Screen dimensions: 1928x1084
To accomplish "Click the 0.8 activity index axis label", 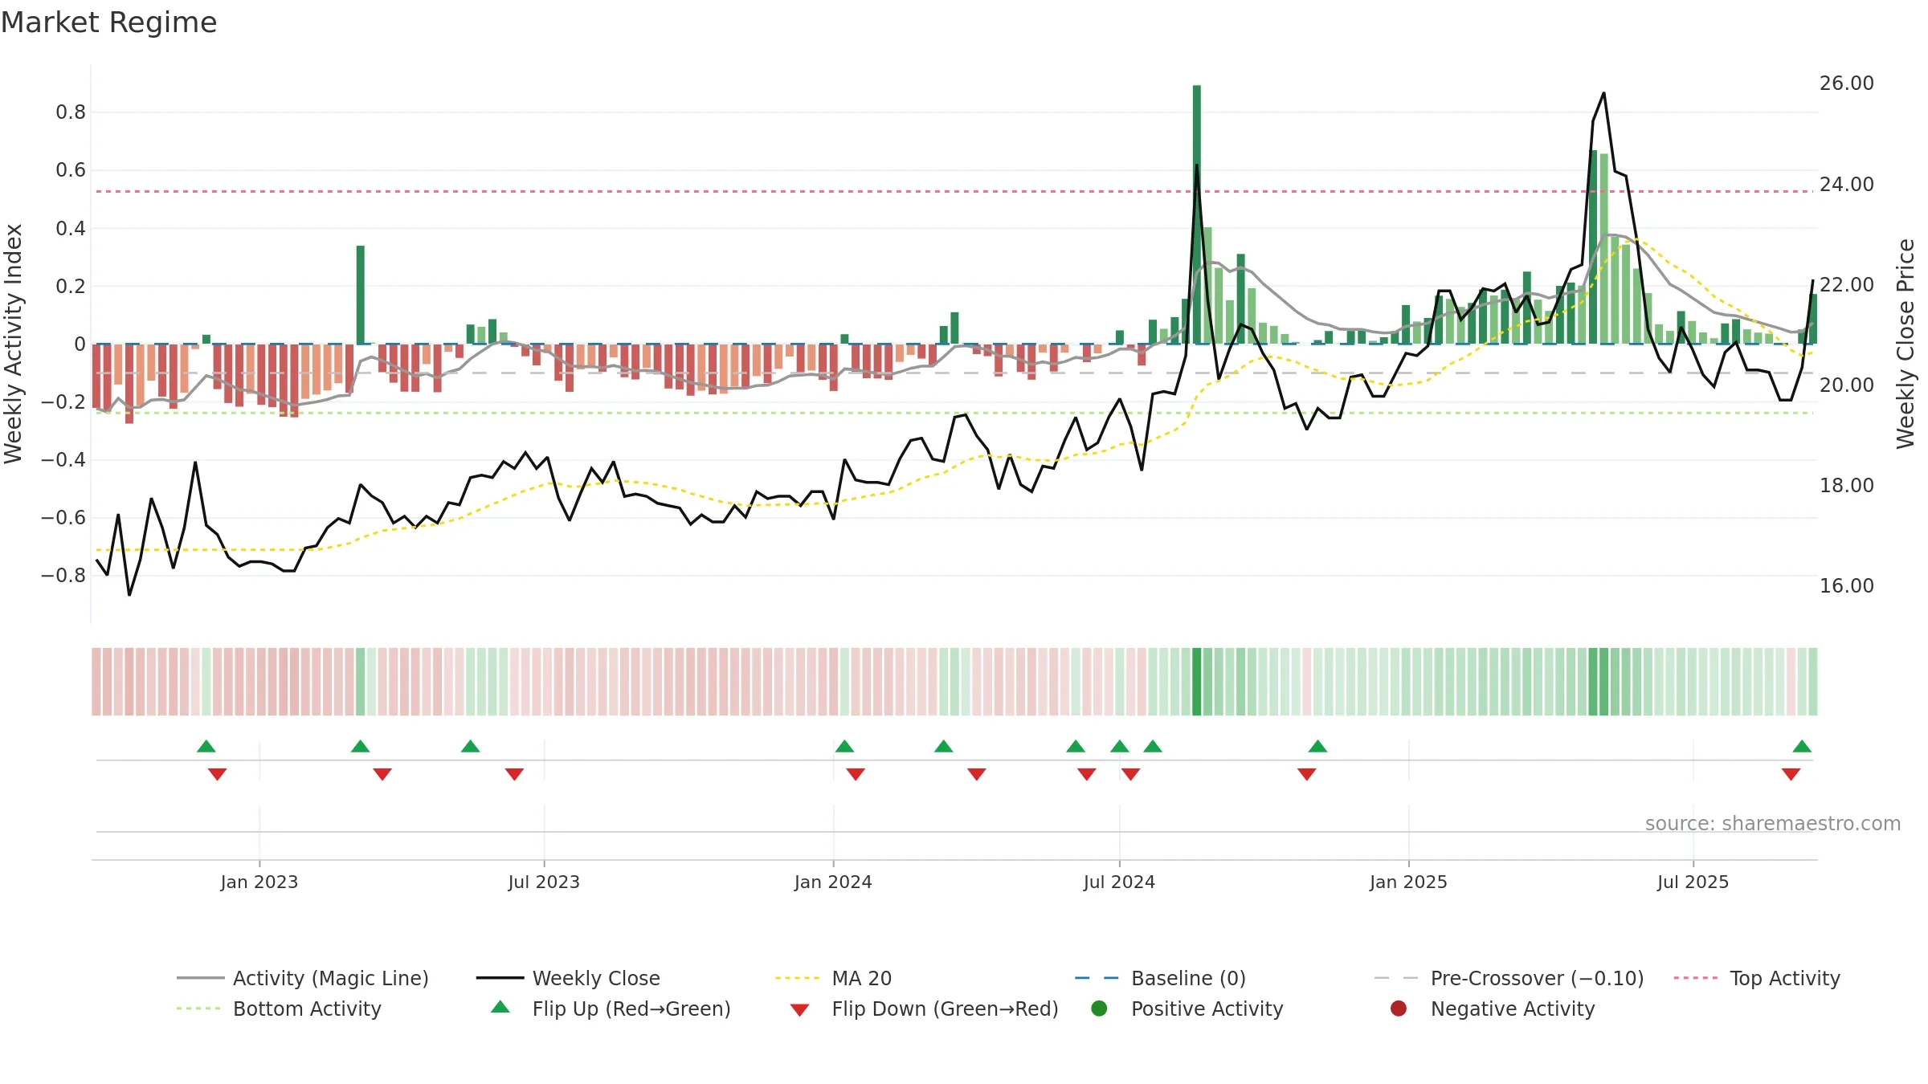I will (71, 112).
